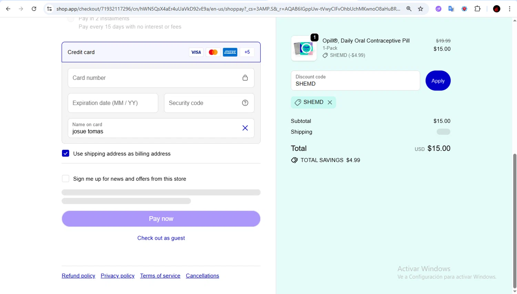517x294 pixels.
Task: Click the browser forward arrow
Action: point(21,9)
